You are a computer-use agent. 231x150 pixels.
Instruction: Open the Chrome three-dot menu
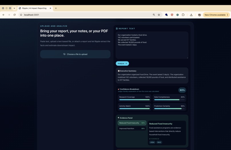[x=228, y=15]
